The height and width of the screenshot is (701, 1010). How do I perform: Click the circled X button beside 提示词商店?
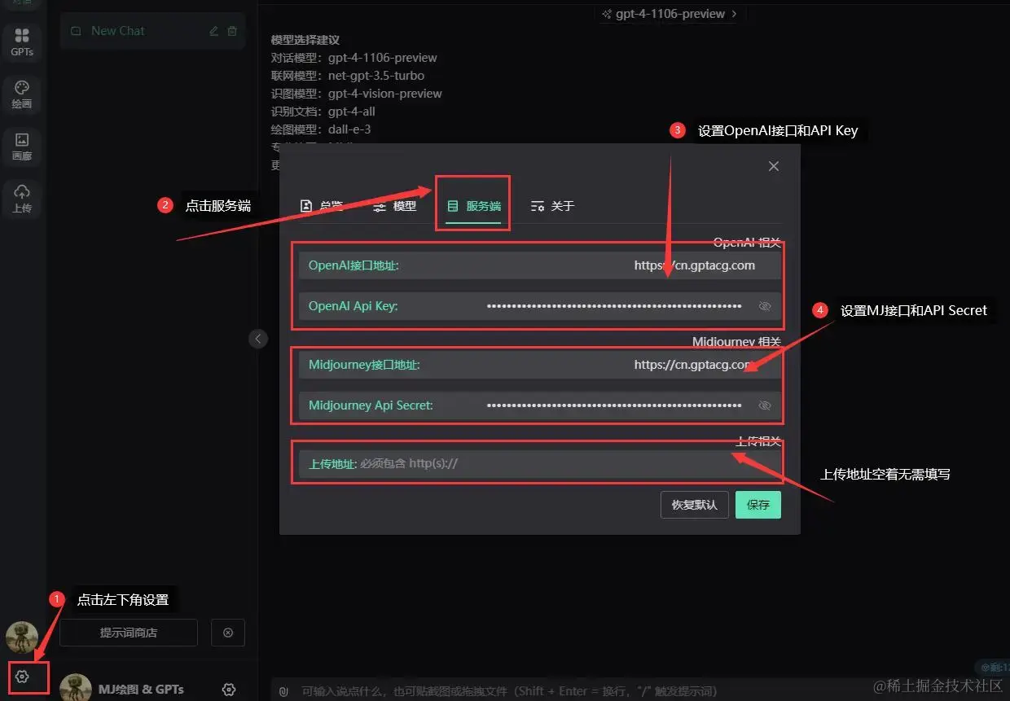coord(228,633)
